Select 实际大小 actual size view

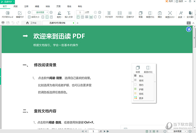tap(34, 17)
